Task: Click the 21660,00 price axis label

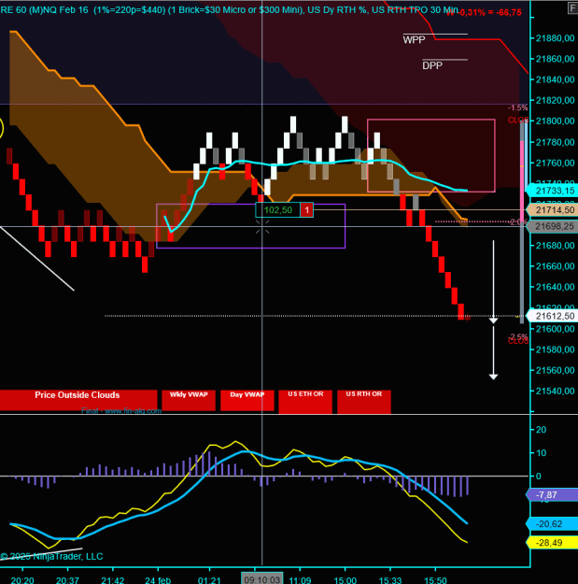Action: pos(555,266)
